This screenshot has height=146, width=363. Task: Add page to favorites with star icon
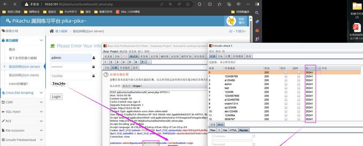coord(188,4)
